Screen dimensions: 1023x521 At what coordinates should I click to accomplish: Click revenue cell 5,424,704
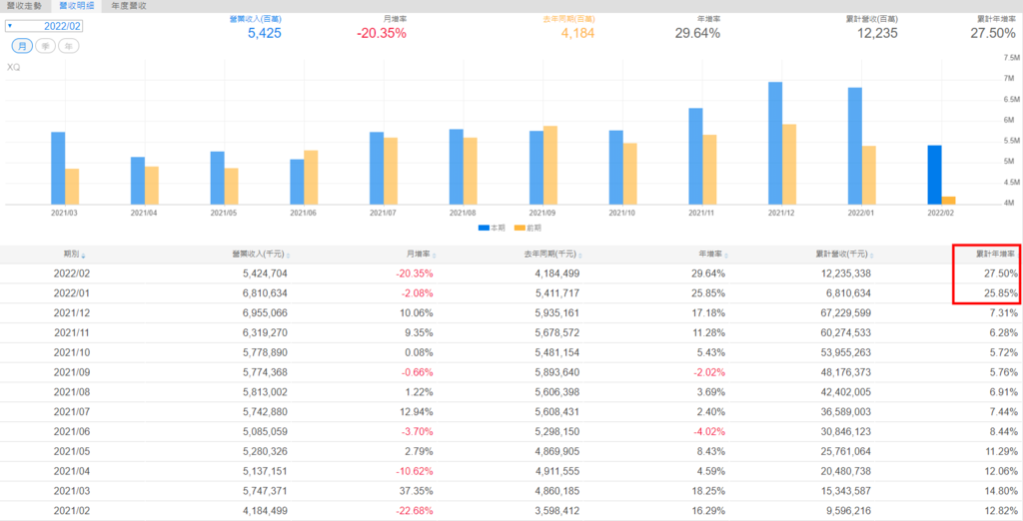(264, 273)
